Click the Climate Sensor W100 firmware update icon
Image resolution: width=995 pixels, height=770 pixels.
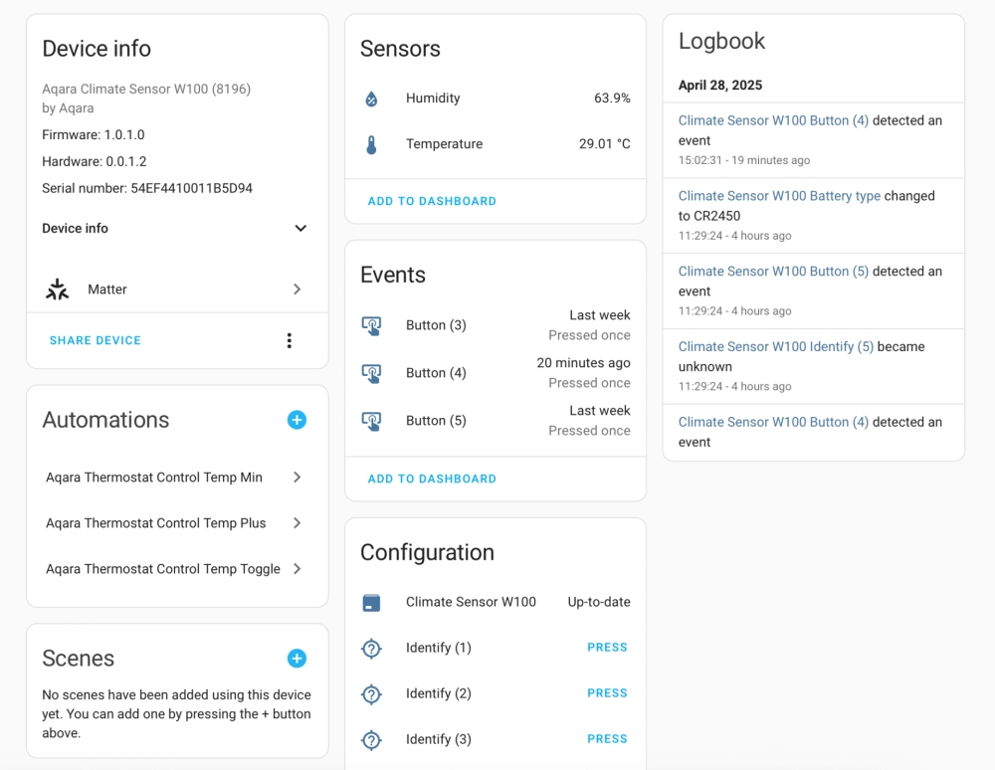click(371, 602)
